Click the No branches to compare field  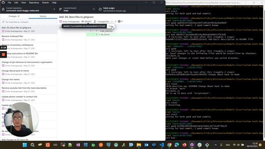[x=29, y=22]
